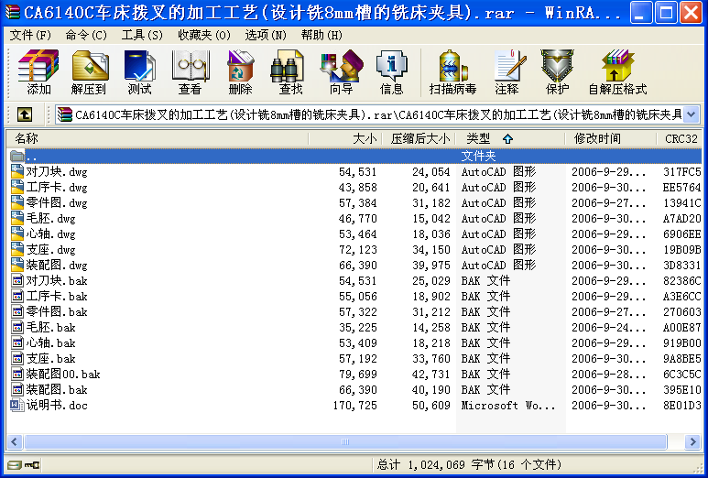The image size is (708, 478).
Task: Click the icon of 毛胚.dwg
Action: tap(17, 218)
